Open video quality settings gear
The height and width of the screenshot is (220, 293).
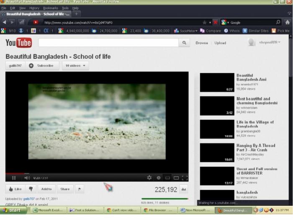click(149, 178)
